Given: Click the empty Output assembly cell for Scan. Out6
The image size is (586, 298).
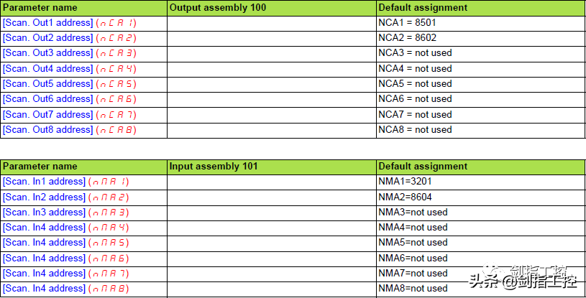Looking at the screenshot, I should 272,99.
